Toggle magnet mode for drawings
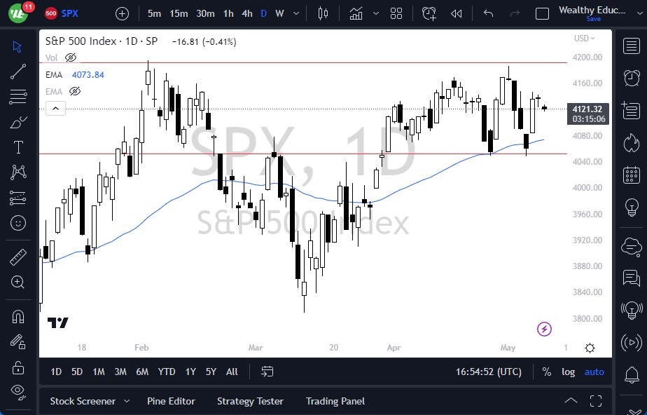Image resolution: width=647 pixels, height=415 pixels. click(18, 317)
